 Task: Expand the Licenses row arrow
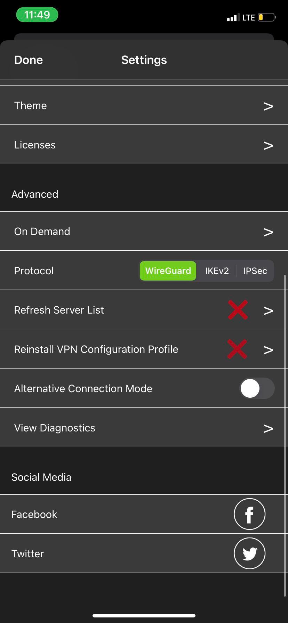tap(268, 145)
